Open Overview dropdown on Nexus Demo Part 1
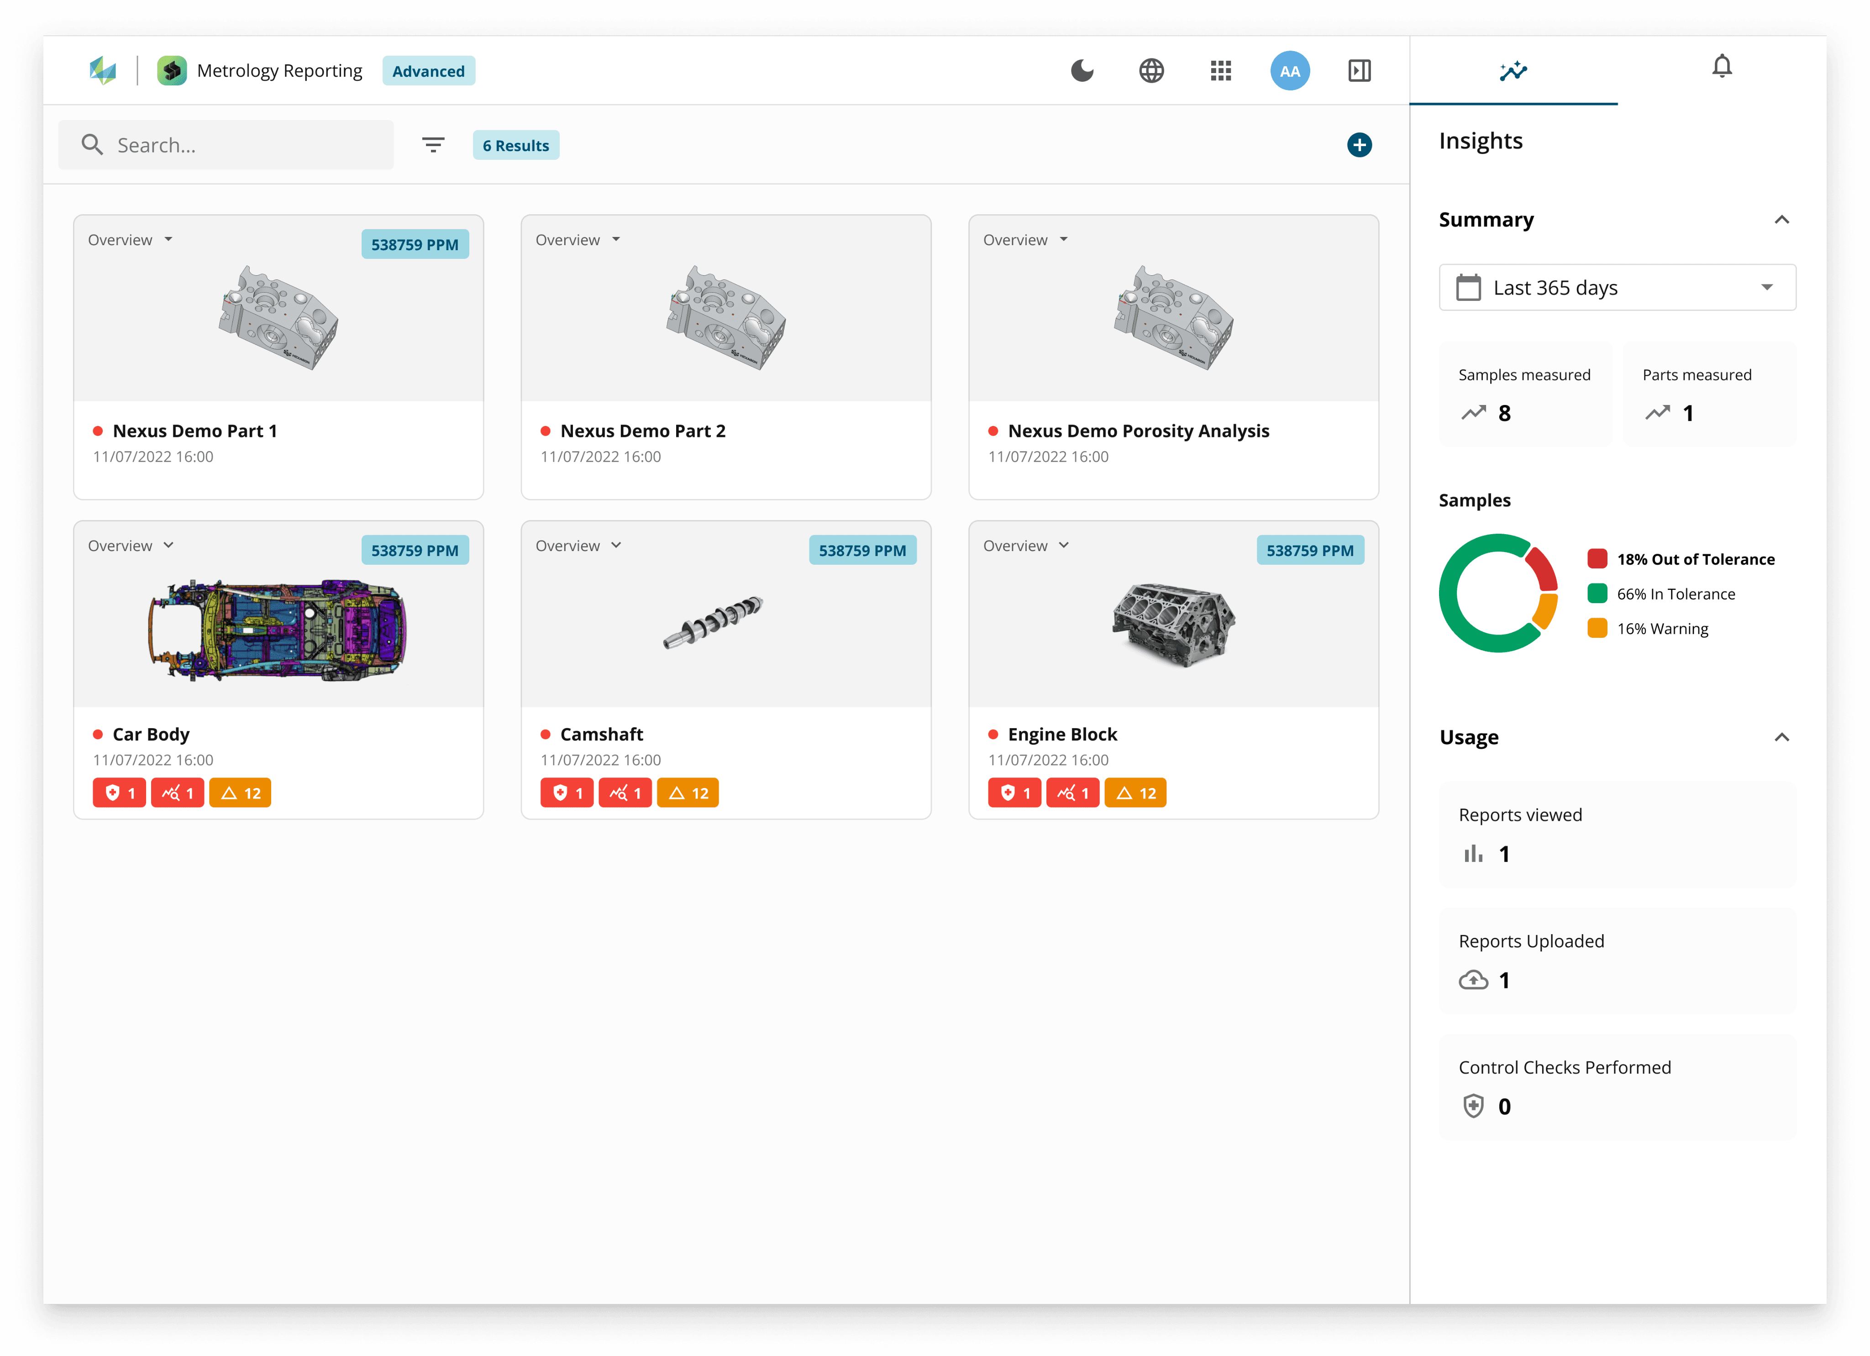Image resolution: width=1870 pixels, height=1356 pixels. (x=130, y=240)
